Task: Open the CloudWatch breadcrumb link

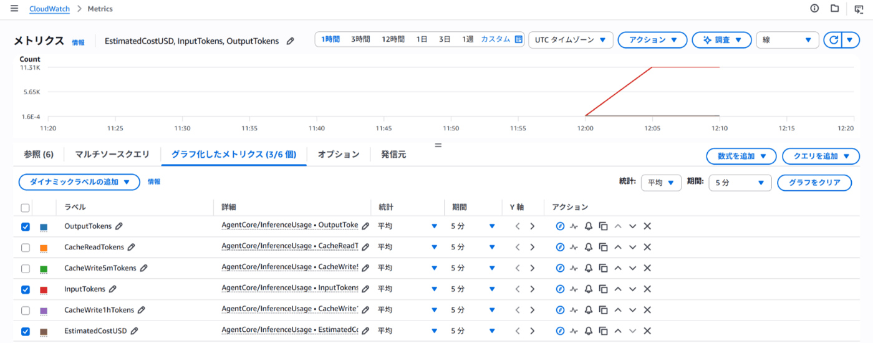Action: [x=50, y=9]
